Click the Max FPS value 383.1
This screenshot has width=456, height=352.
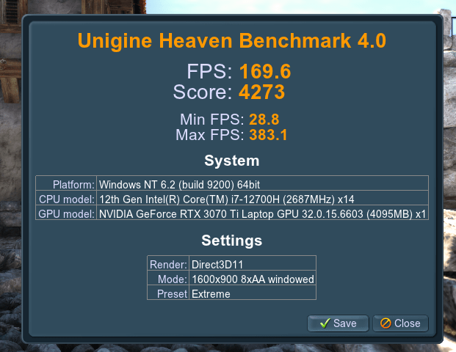268,135
